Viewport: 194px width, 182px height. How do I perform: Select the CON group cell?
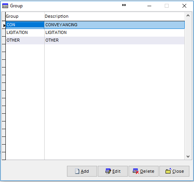[x=25, y=25]
